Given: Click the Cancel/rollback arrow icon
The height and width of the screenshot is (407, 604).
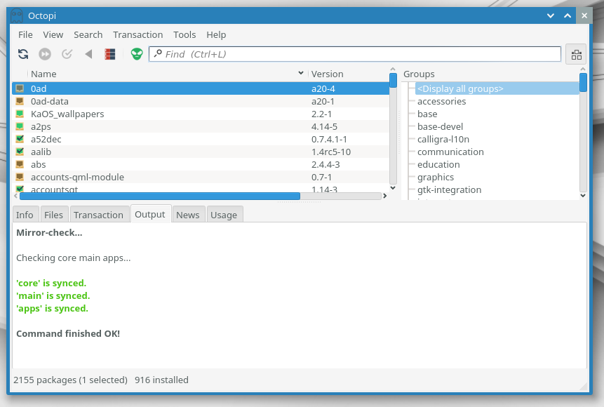Looking at the screenshot, I should pos(88,54).
